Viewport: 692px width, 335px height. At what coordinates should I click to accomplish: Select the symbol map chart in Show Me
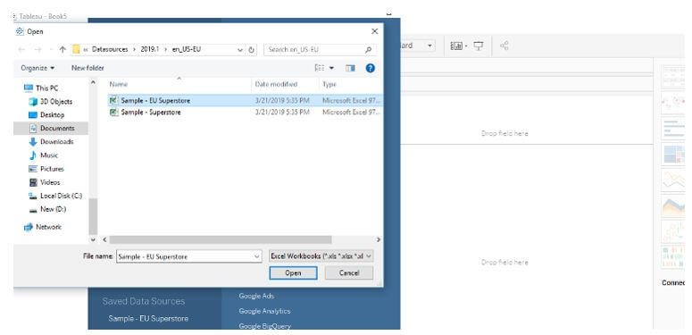672,102
